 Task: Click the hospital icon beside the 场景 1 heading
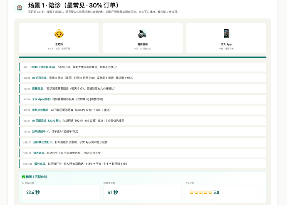(20, 7)
